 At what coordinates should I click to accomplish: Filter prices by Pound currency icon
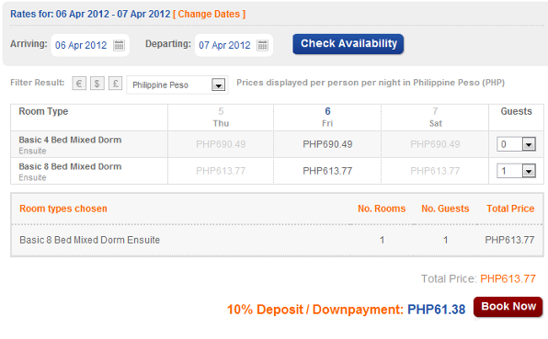(115, 84)
